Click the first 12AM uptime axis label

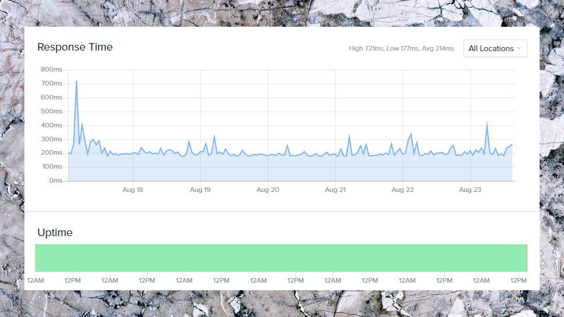pos(35,280)
